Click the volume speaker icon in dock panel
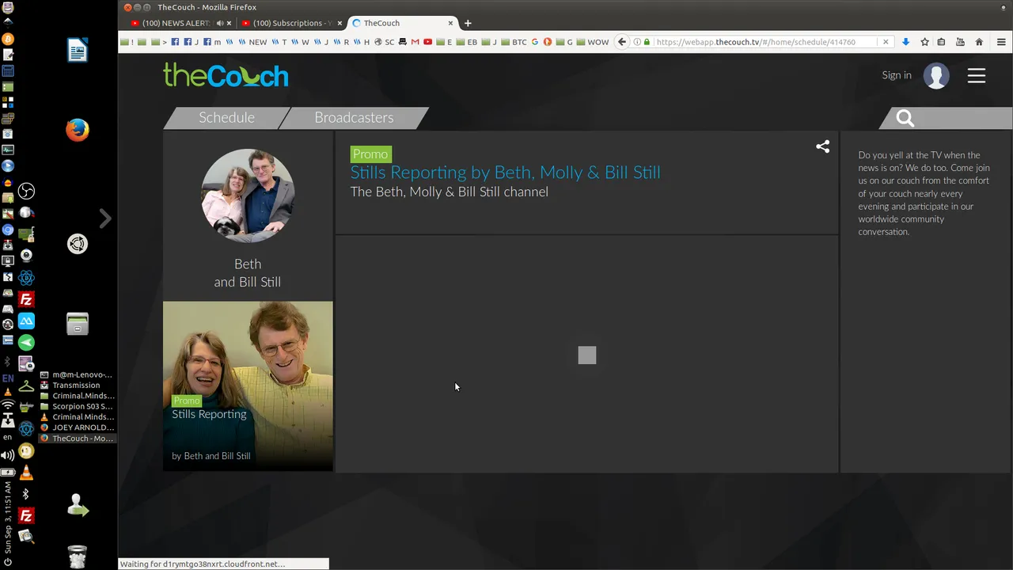The image size is (1013, 570). (8, 455)
